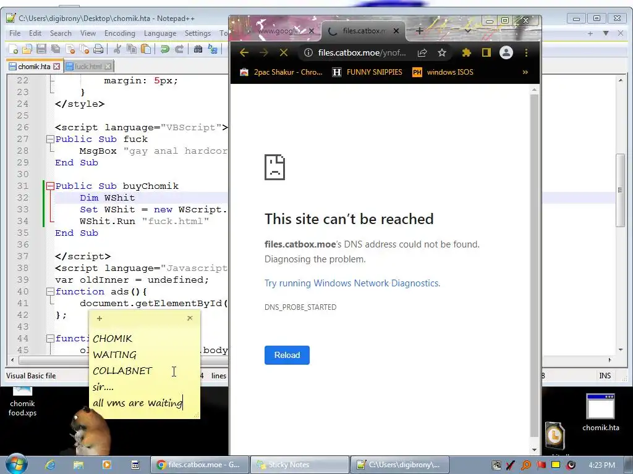Image resolution: width=633 pixels, height=474 pixels.
Task: View site information icon in address bar
Action: pyautogui.click(x=308, y=53)
